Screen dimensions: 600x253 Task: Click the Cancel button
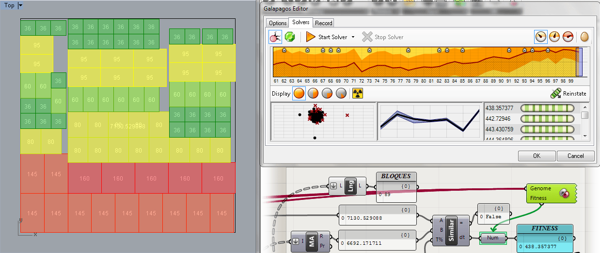[576, 155]
